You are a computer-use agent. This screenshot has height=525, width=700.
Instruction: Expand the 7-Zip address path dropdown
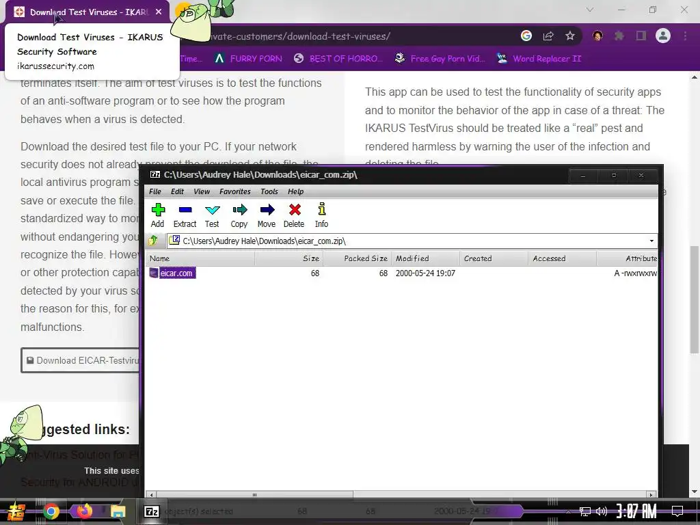pyautogui.click(x=651, y=241)
